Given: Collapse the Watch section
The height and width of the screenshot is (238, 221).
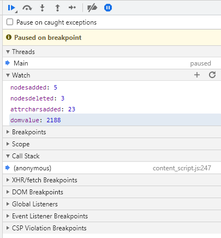Looking at the screenshot, I should point(8,75).
